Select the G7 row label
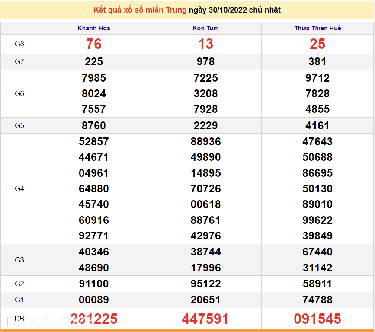 (x=19, y=62)
